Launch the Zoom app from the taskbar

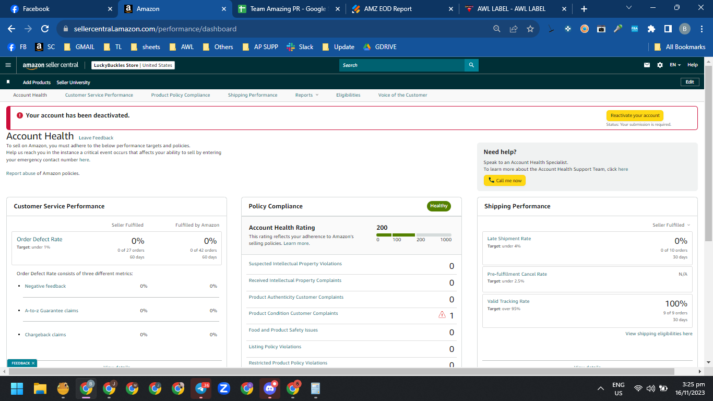point(224,388)
